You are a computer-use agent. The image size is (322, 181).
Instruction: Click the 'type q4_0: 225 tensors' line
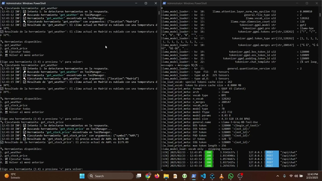(x=195, y=75)
